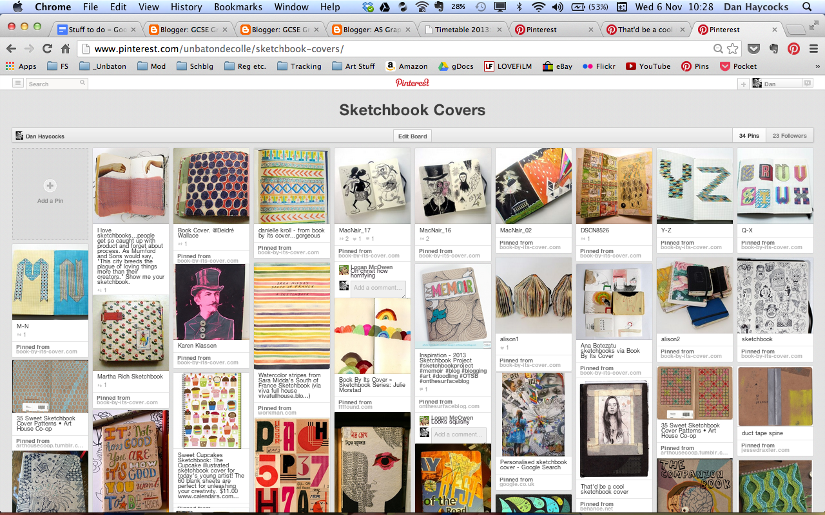Open the Flickr bookmark
Image resolution: width=825 pixels, height=515 pixels.
599,66
